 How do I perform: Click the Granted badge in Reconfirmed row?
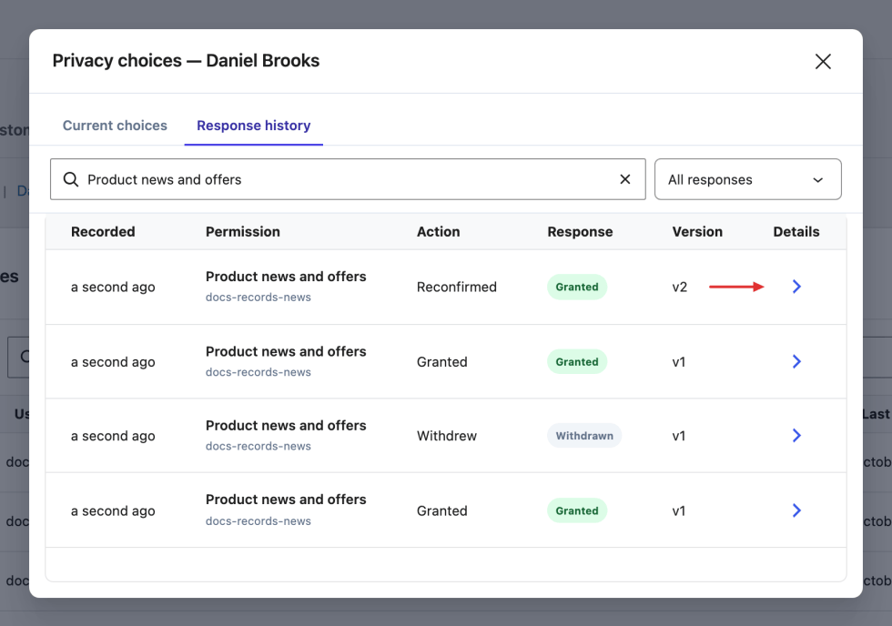pos(577,287)
